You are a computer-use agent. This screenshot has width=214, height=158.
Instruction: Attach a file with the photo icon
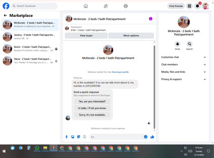tap(73, 137)
